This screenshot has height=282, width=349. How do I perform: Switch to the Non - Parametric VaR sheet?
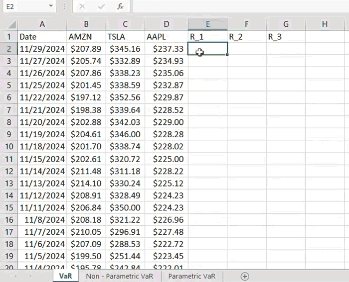(120, 276)
